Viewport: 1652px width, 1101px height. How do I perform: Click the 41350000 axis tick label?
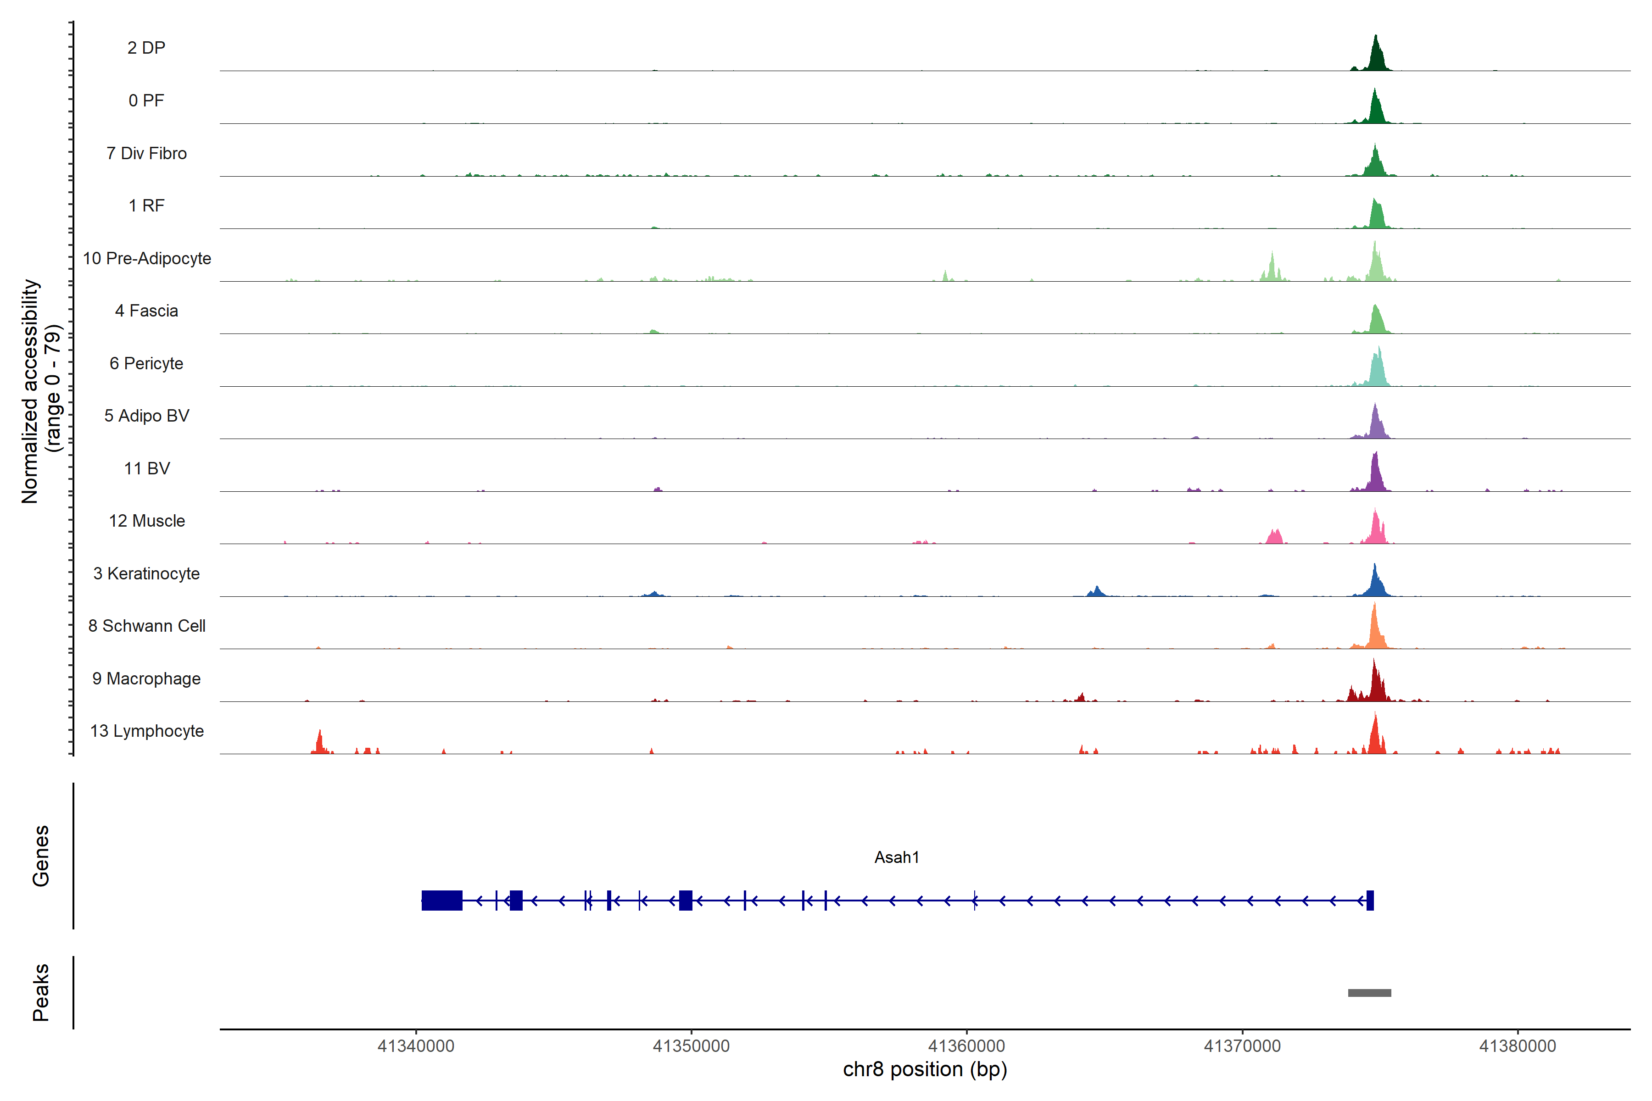691,1046
